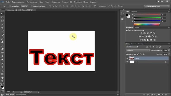Select the Horizontal Type tool
Screen dimensions: 171x96
coord(2,67)
